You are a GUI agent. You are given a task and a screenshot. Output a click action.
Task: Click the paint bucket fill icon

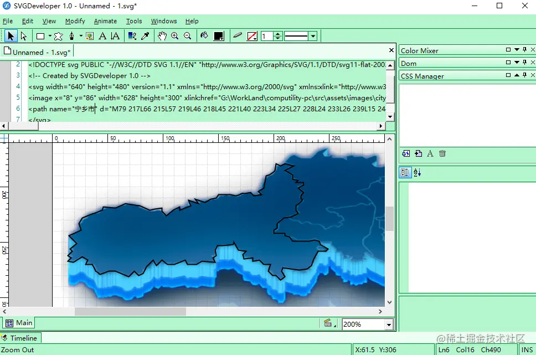[204, 35]
